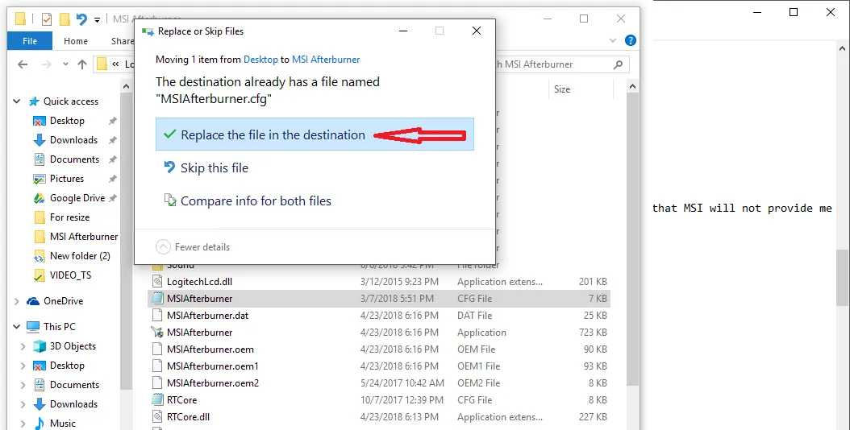
Task: Click quick access toolbar new folder icon
Action: tap(65, 19)
